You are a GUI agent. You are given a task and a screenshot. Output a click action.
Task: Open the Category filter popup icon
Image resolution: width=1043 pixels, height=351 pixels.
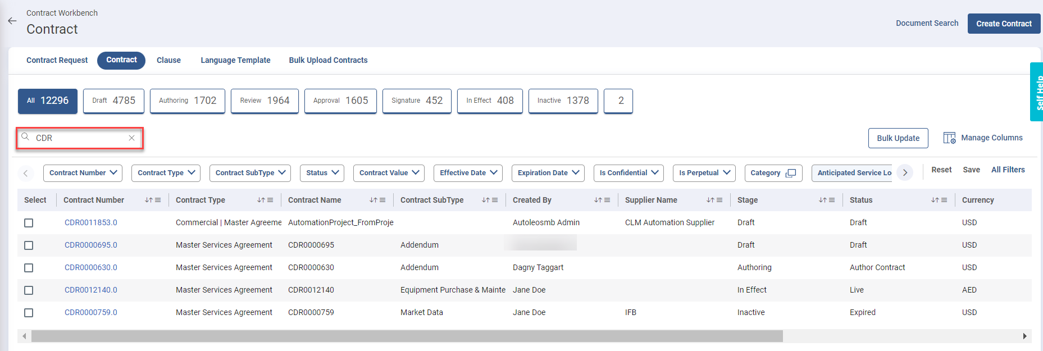[791, 173]
